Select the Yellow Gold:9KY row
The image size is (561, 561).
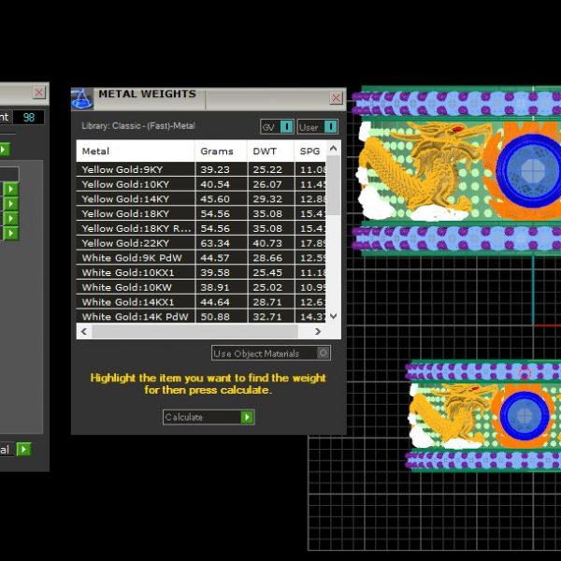[x=201, y=169]
